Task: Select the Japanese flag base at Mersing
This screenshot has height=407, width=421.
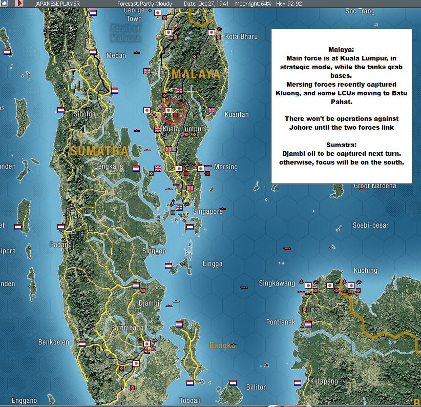Action: (201, 169)
